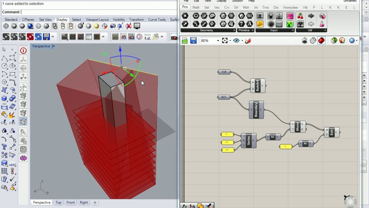The width and height of the screenshot is (369, 208).
Task: Select the BOT curve parameter node
Action: pos(224,97)
